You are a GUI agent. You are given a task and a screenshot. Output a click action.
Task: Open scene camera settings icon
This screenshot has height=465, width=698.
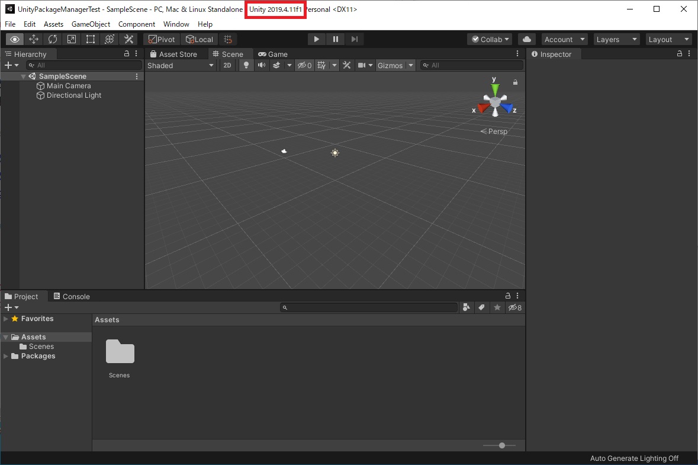point(362,66)
